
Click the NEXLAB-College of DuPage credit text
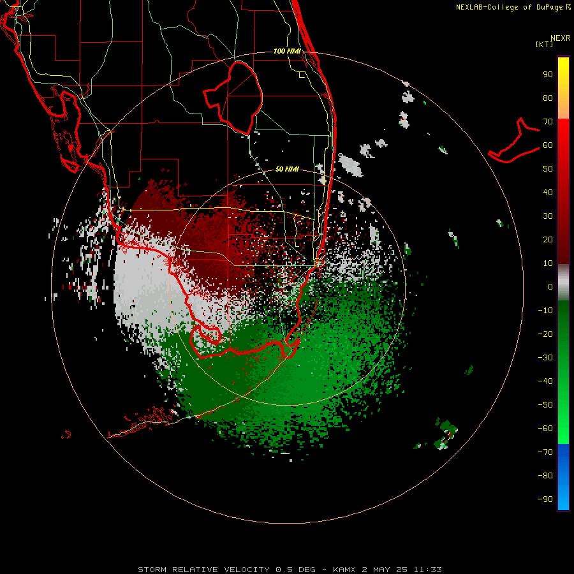pyautogui.click(x=509, y=7)
